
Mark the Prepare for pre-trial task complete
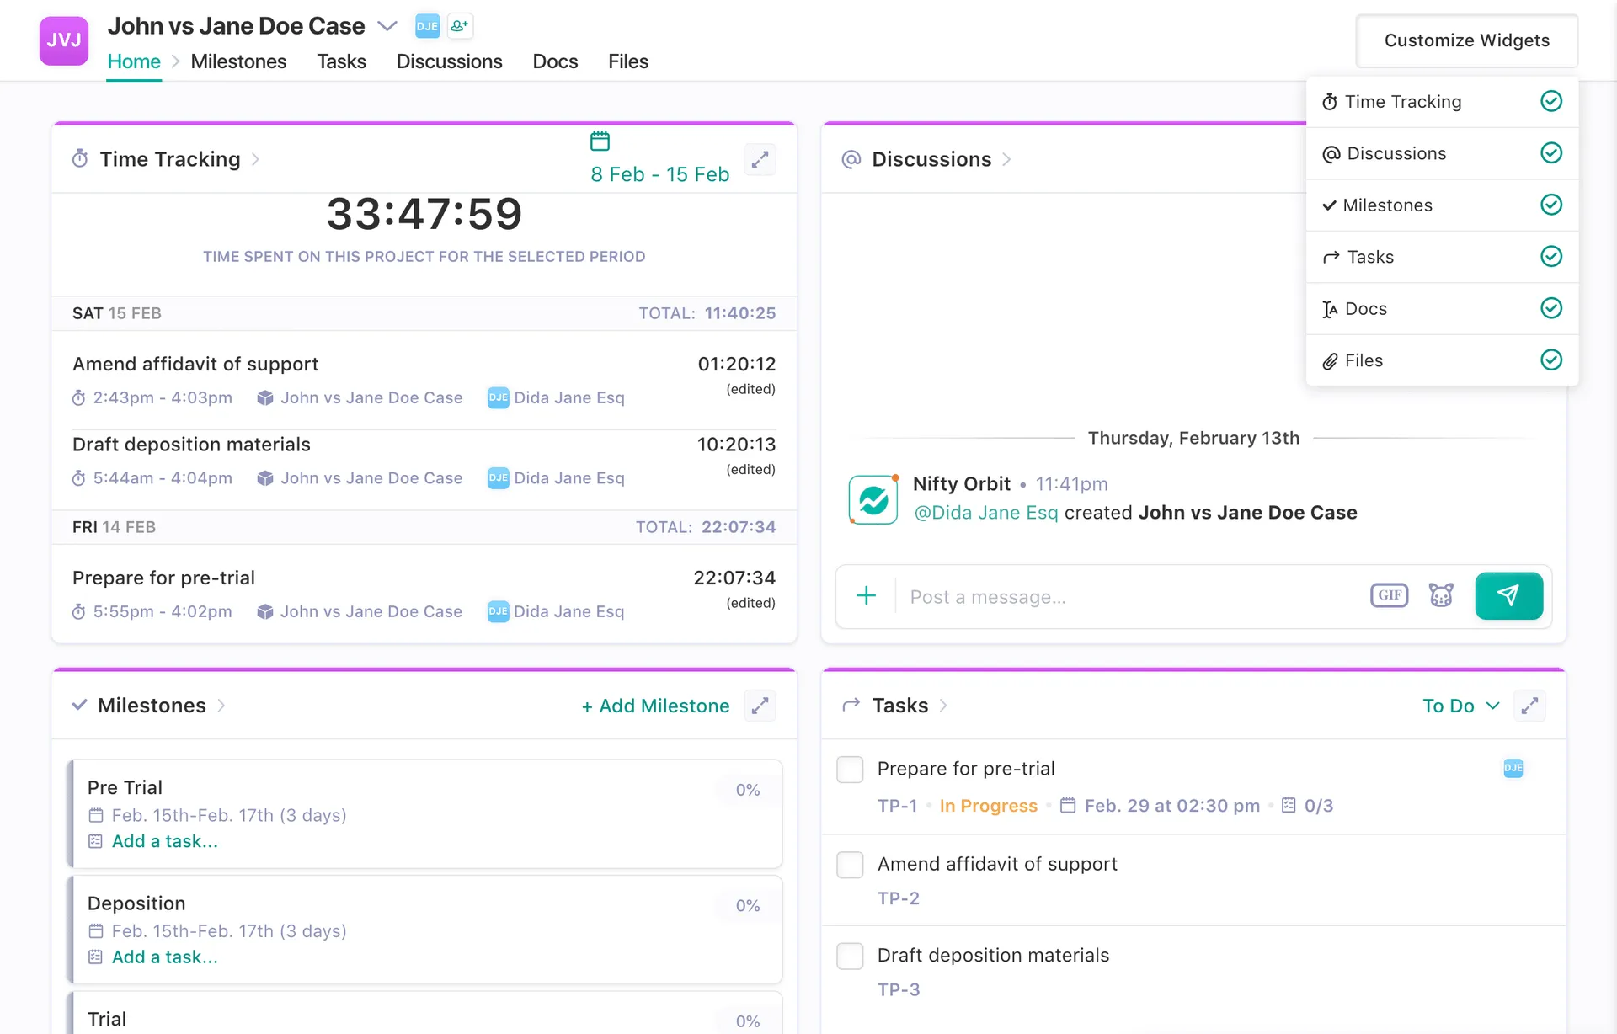850,769
